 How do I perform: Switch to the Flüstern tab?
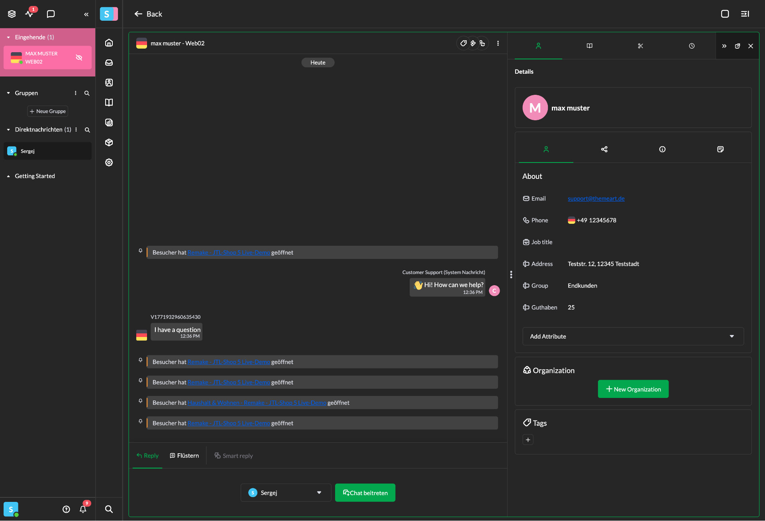[184, 456]
